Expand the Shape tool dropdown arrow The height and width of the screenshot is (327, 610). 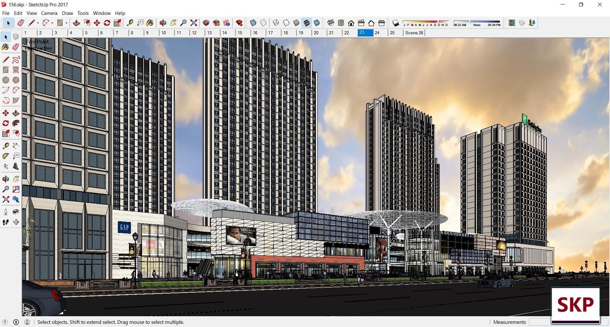[x=66, y=23]
